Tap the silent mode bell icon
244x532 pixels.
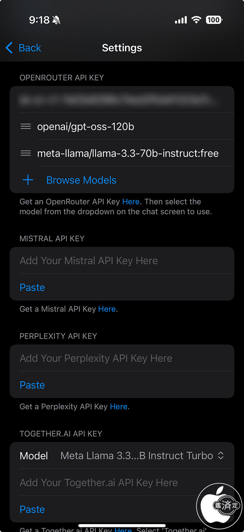pyautogui.click(x=57, y=20)
